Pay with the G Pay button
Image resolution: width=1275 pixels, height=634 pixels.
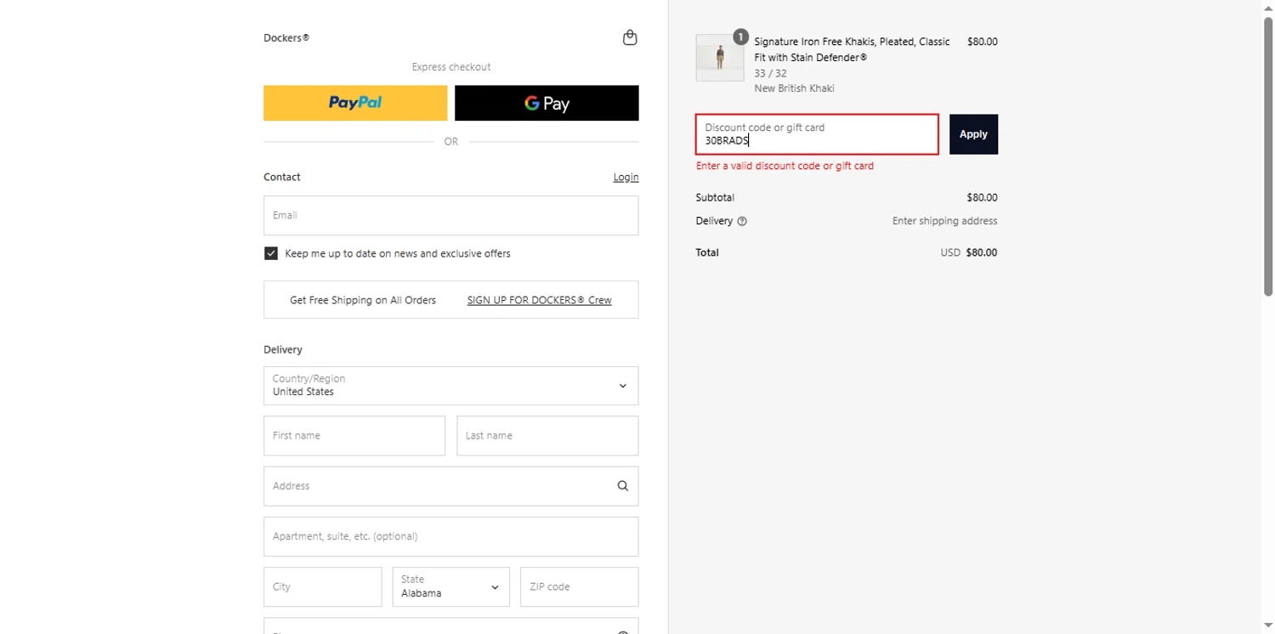point(547,103)
